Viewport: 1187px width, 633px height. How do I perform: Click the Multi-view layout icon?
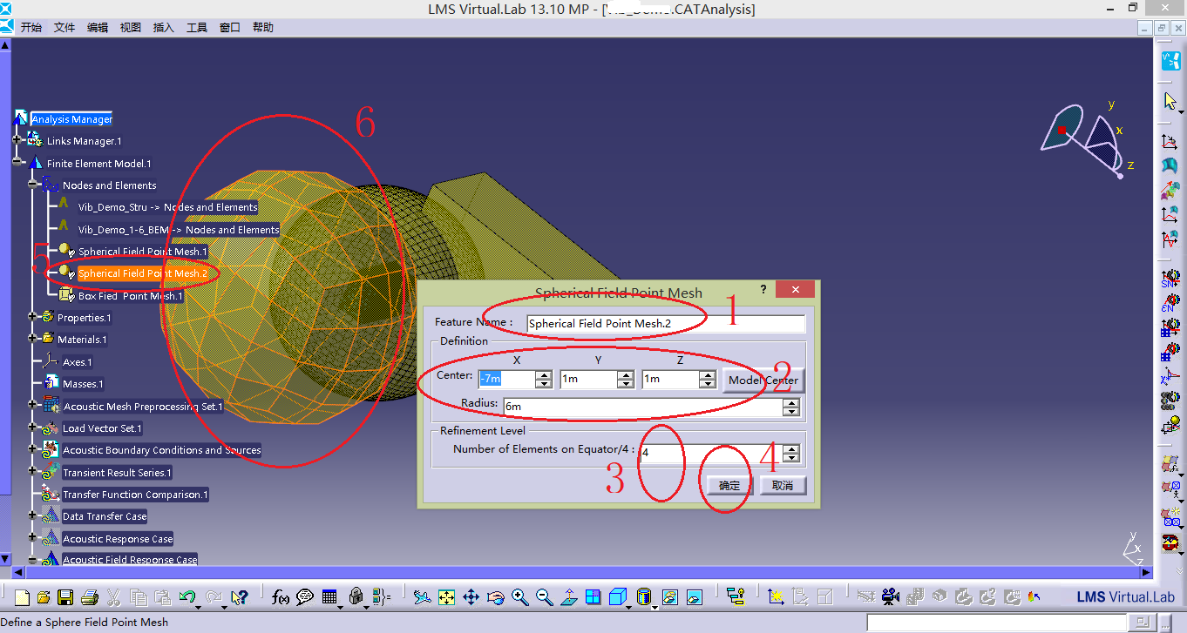coord(593,597)
